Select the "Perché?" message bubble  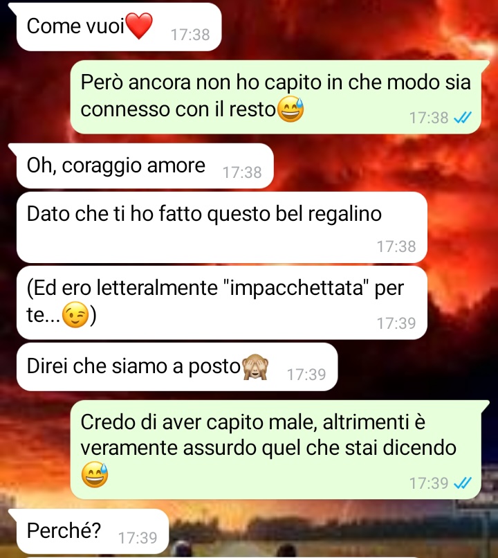(x=93, y=531)
